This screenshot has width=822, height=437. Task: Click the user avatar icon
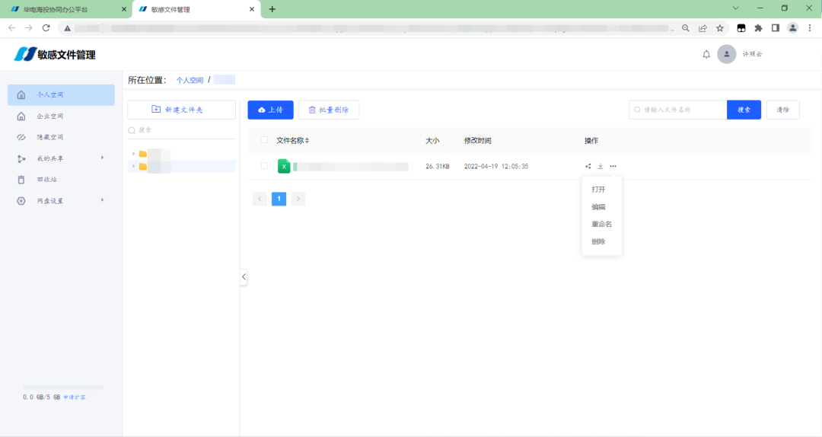pos(727,54)
